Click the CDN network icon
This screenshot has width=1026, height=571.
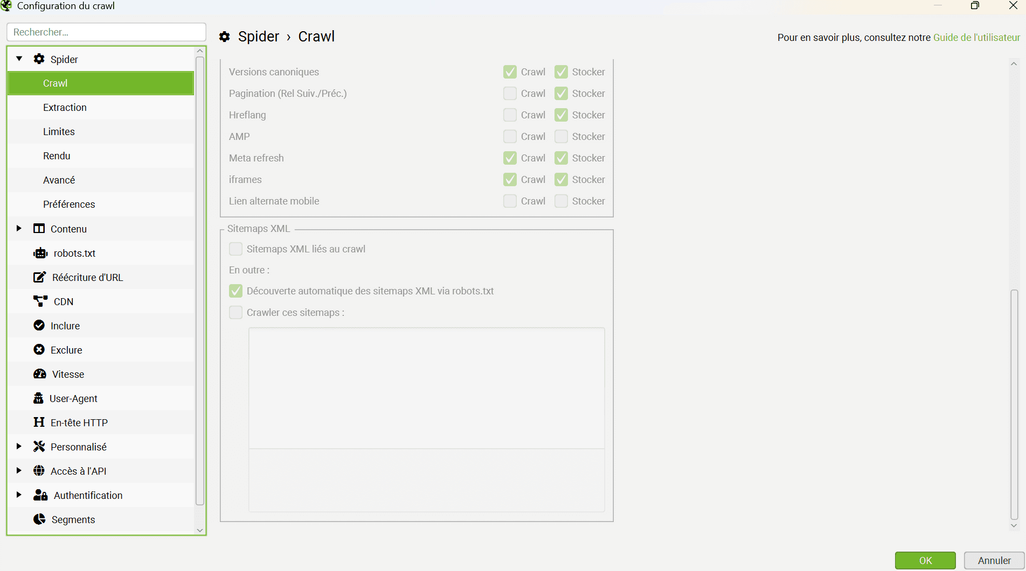pyautogui.click(x=40, y=301)
